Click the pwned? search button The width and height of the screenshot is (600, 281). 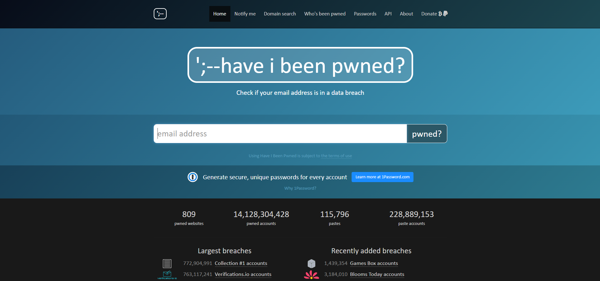pos(427,134)
